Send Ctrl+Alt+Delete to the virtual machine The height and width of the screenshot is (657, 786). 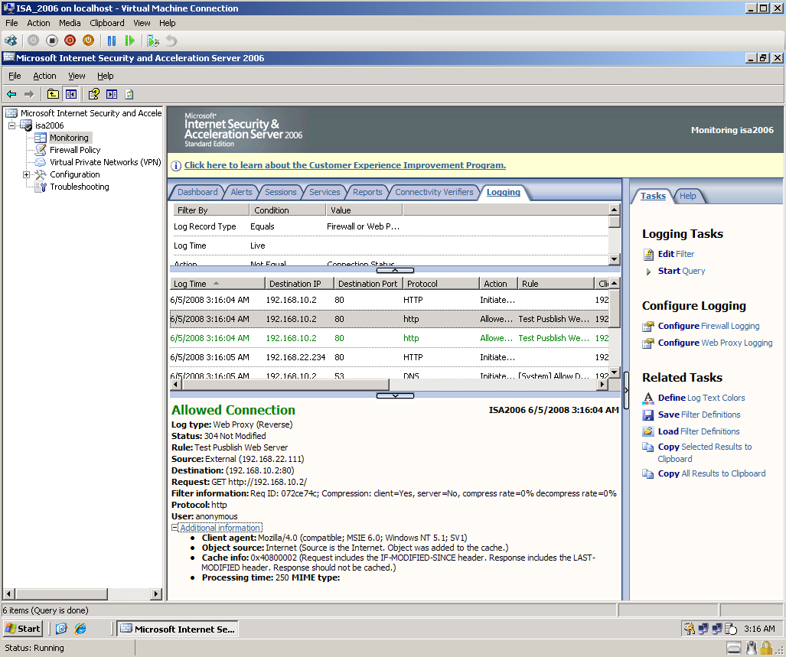[x=11, y=41]
